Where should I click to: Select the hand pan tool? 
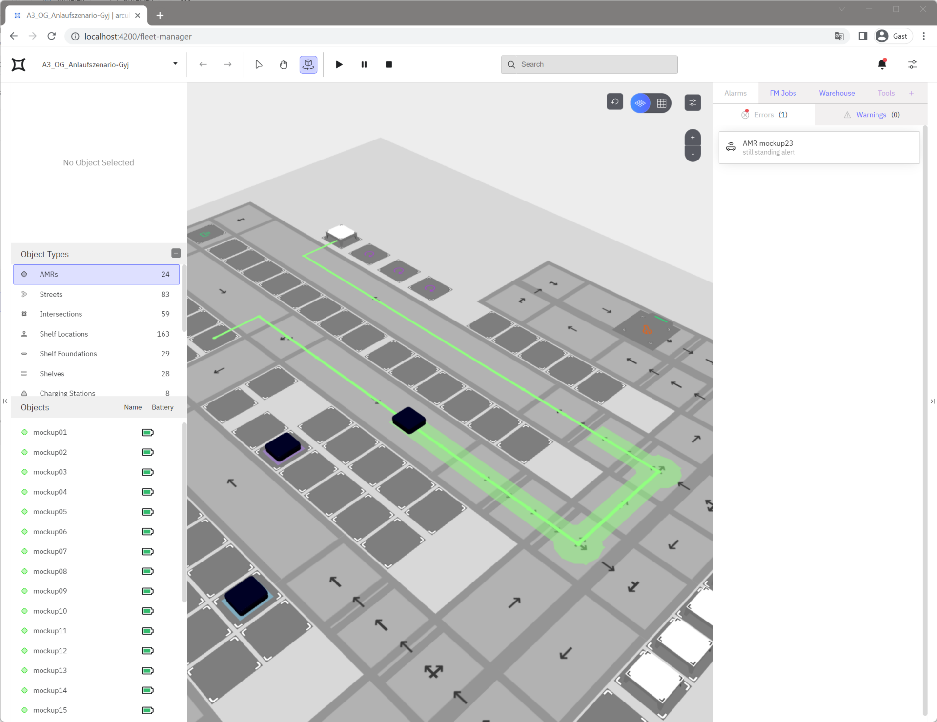click(x=284, y=64)
